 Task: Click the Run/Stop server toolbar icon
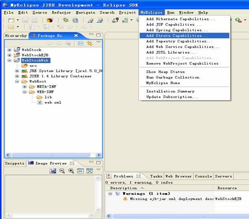(x=125, y=20)
